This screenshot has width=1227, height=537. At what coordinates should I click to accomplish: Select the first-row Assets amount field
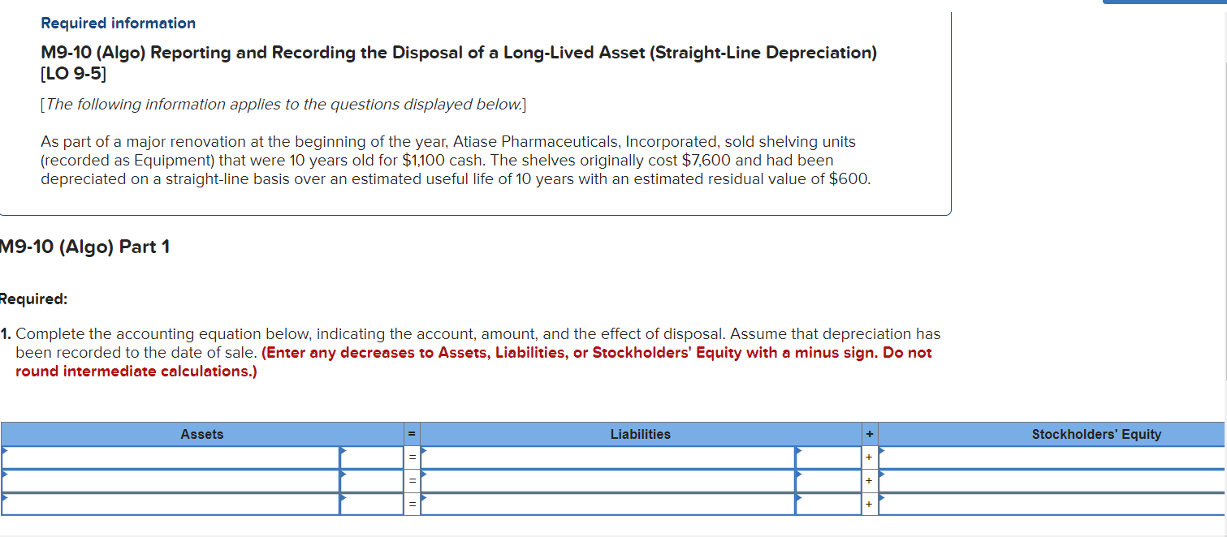click(371, 458)
